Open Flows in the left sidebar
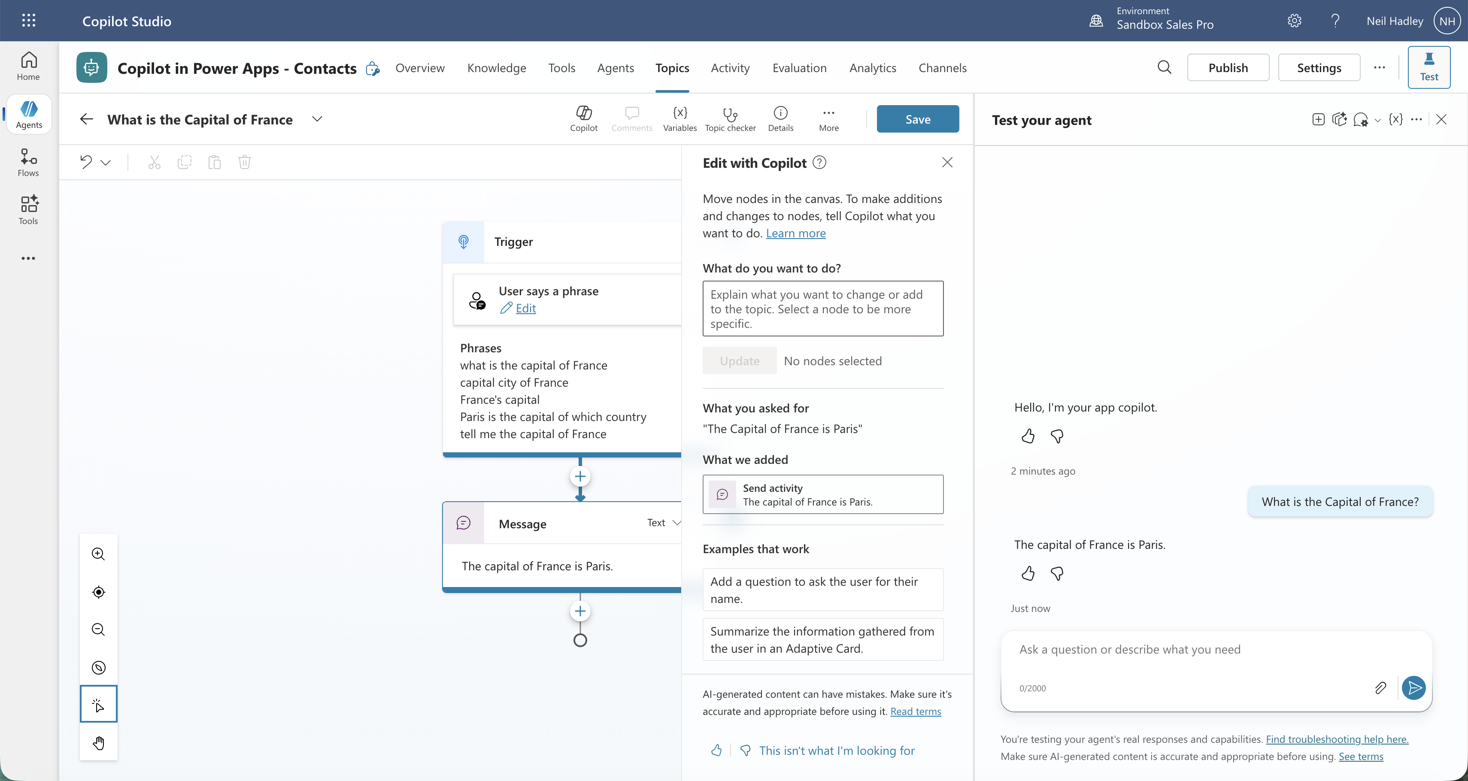This screenshot has height=781, width=1468. point(28,163)
